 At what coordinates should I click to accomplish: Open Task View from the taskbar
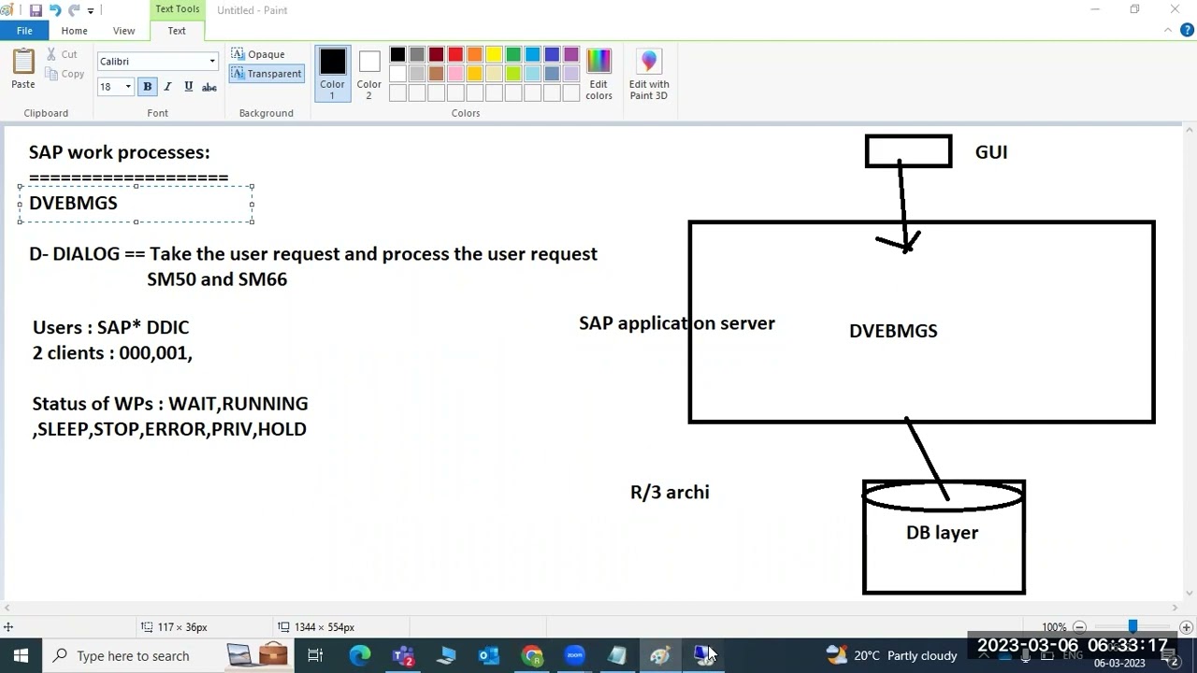pyautogui.click(x=315, y=655)
